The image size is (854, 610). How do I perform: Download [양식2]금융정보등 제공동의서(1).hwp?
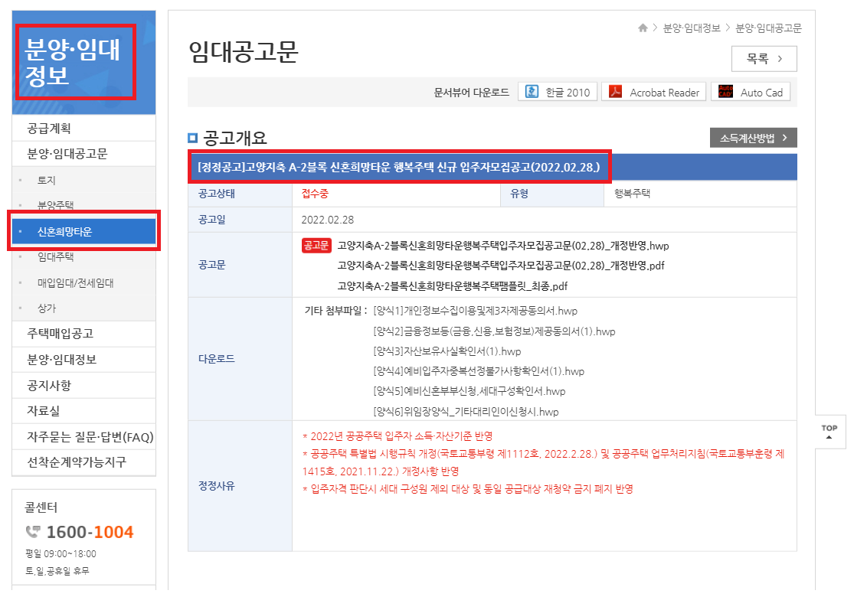494,331
